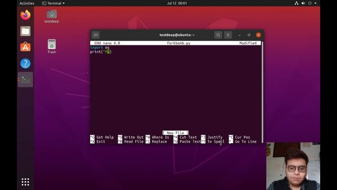This screenshot has height=190, width=337.
Task: Open Firefox from the dock
Action: [25, 15]
